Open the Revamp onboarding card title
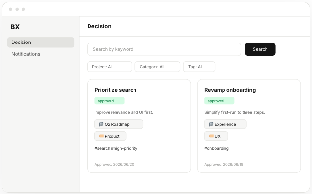312x194 pixels. tap(230, 90)
